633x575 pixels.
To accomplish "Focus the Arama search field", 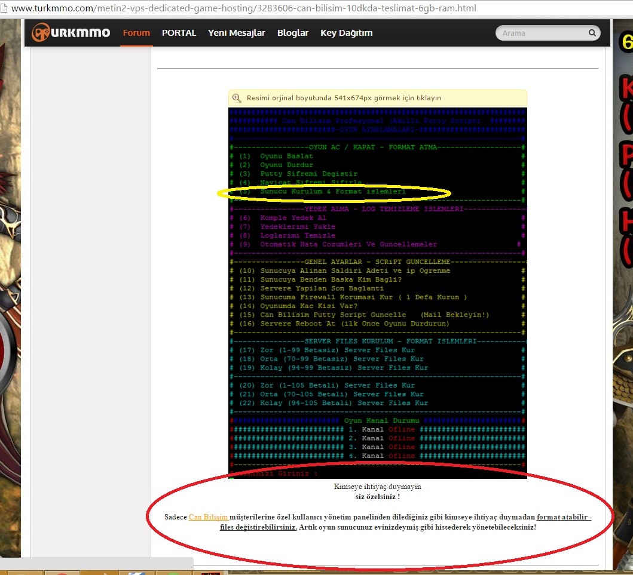I will click(542, 33).
